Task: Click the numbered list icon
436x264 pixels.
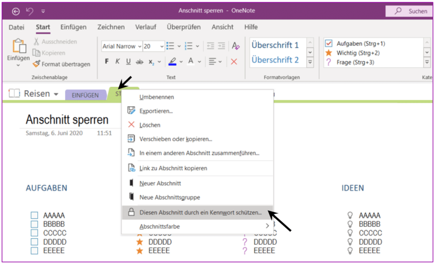Action: click(189, 46)
